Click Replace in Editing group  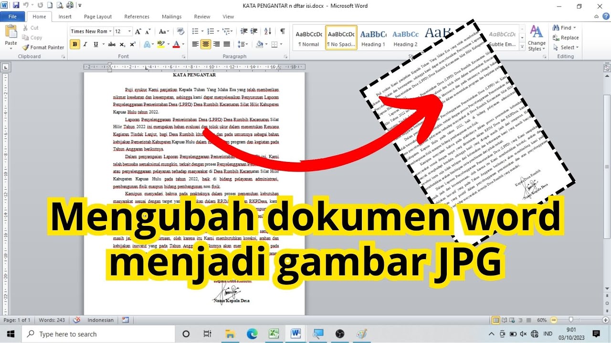[x=566, y=38]
